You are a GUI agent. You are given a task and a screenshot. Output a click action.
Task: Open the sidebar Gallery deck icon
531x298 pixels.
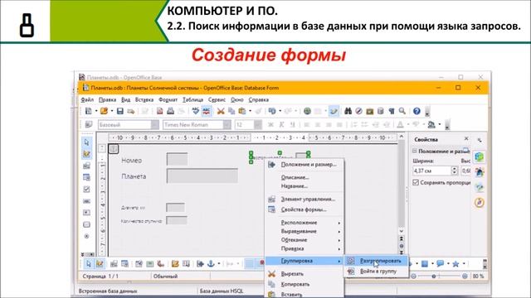click(480, 188)
